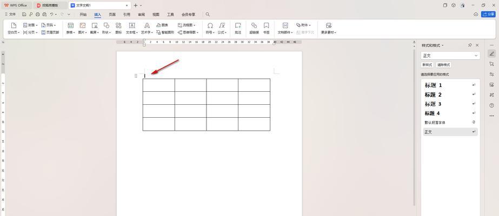Click the table move handle at top-left of table
The width and height of the screenshot is (499, 216).
136,76
